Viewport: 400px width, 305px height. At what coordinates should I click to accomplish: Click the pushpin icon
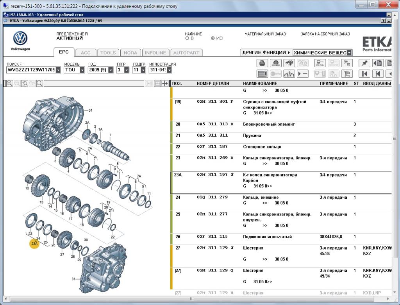click(364, 63)
